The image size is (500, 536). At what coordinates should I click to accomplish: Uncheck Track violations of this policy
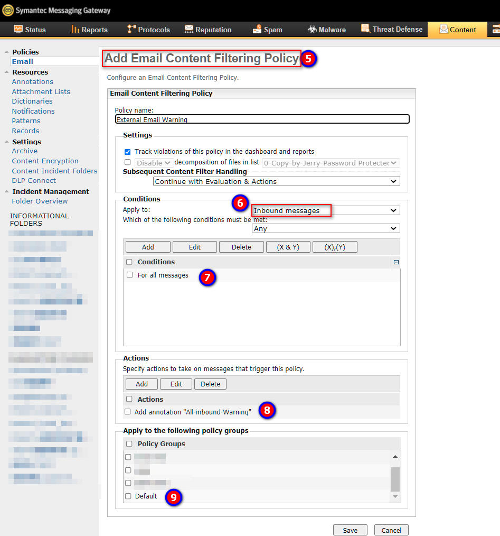pos(127,152)
